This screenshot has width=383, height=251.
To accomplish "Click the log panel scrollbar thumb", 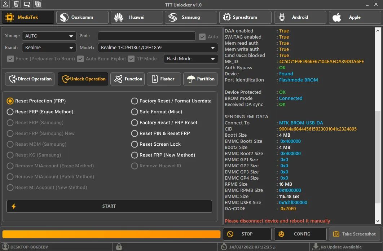I will [x=378, y=157].
